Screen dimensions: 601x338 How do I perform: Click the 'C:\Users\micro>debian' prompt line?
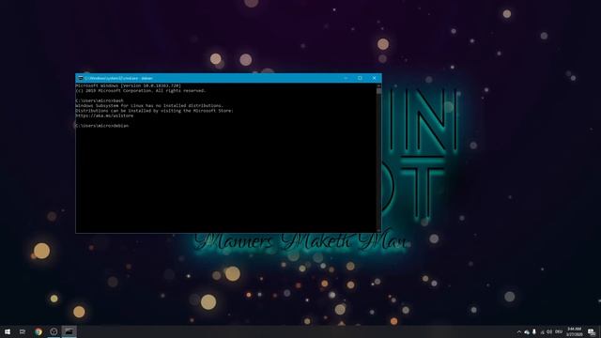point(102,126)
